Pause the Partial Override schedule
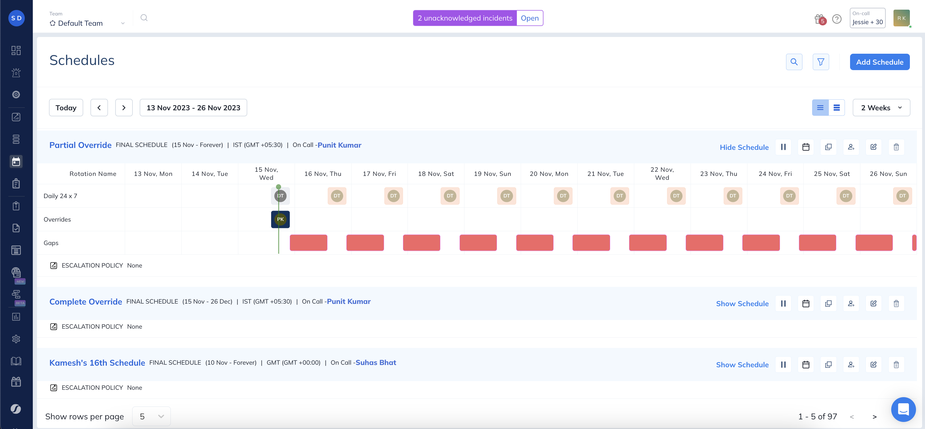This screenshot has height=429, width=925. click(783, 147)
